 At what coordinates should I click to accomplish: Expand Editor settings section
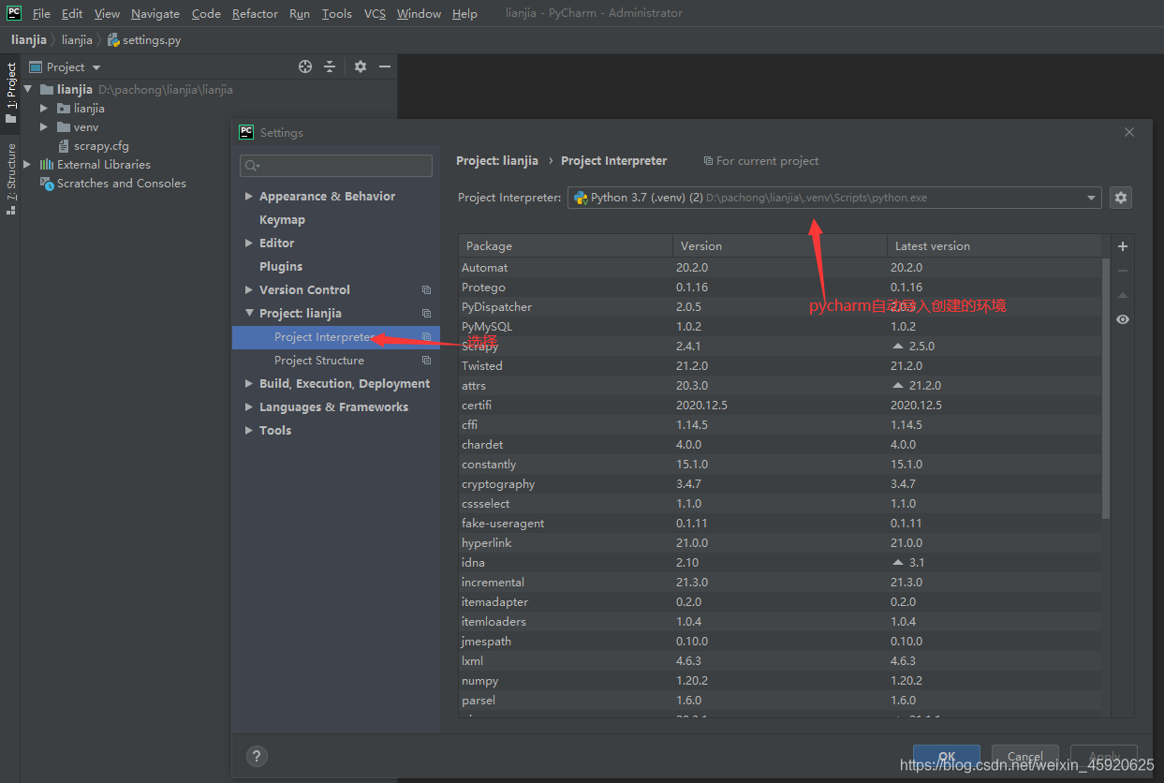coord(248,244)
